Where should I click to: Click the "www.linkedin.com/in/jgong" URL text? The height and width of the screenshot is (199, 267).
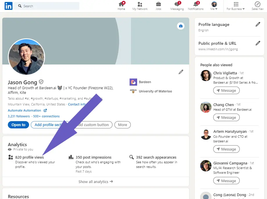coord(218,49)
